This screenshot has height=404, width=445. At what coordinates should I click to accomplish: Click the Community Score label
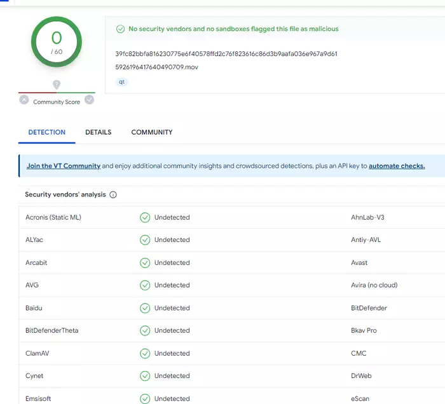tap(57, 102)
